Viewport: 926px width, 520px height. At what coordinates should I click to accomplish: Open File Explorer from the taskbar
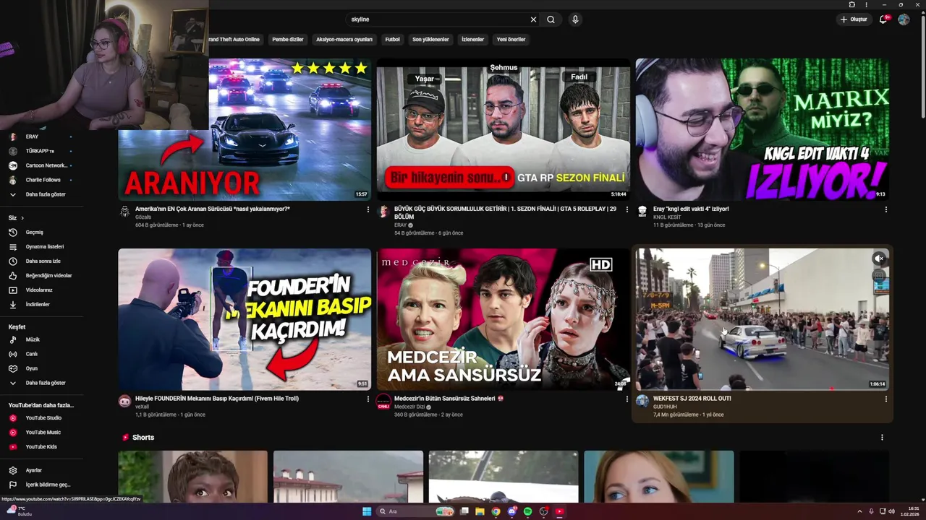(480, 511)
